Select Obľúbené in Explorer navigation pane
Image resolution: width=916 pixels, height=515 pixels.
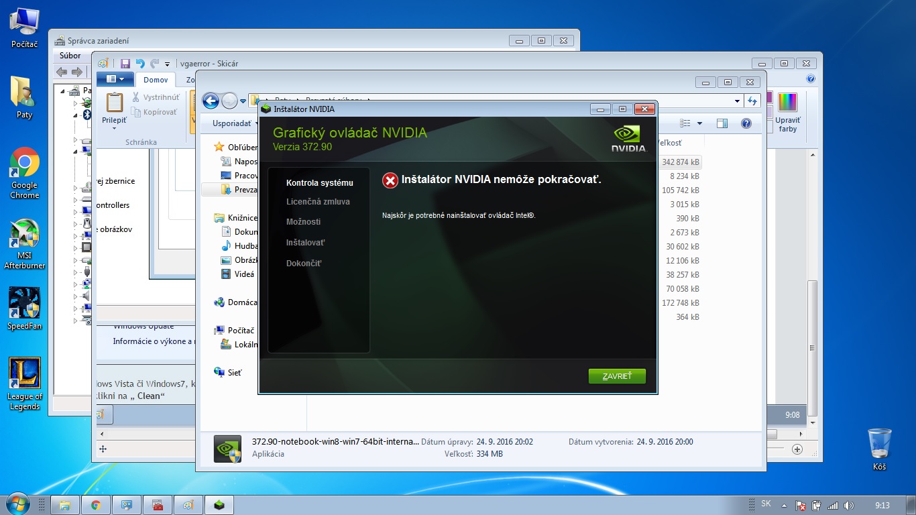[236, 147]
